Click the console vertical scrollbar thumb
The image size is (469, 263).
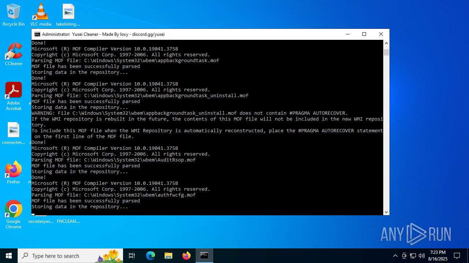tap(386, 52)
